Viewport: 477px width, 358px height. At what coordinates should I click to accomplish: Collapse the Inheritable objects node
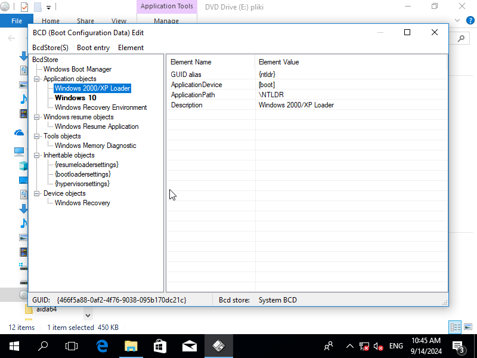coord(36,155)
